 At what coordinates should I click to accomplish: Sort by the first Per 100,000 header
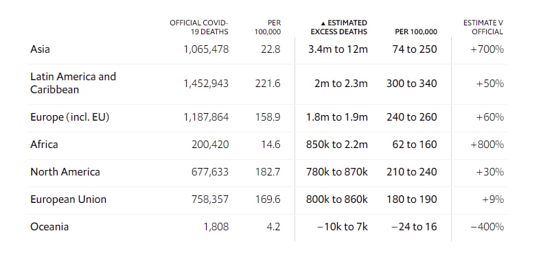[x=268, y=27]
